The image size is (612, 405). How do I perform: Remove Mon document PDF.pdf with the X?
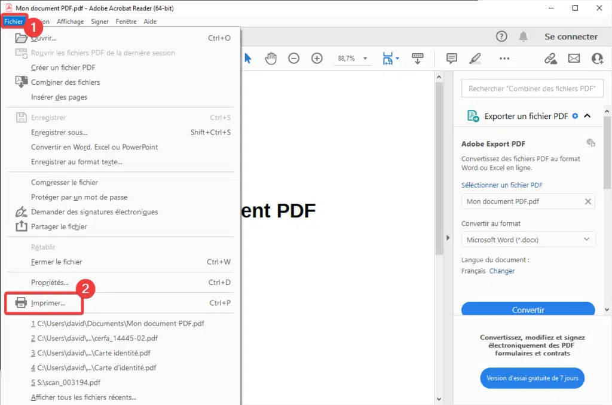(x=588, y=201)
